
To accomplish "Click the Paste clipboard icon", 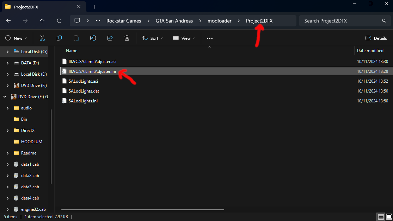I will pos(76,38).
